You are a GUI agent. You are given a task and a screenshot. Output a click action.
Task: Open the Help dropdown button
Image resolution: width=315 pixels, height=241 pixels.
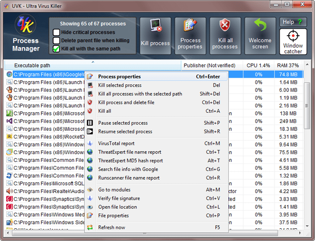[293, 22]
